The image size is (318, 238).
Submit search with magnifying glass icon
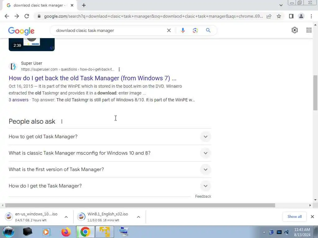tap(208, 30)
